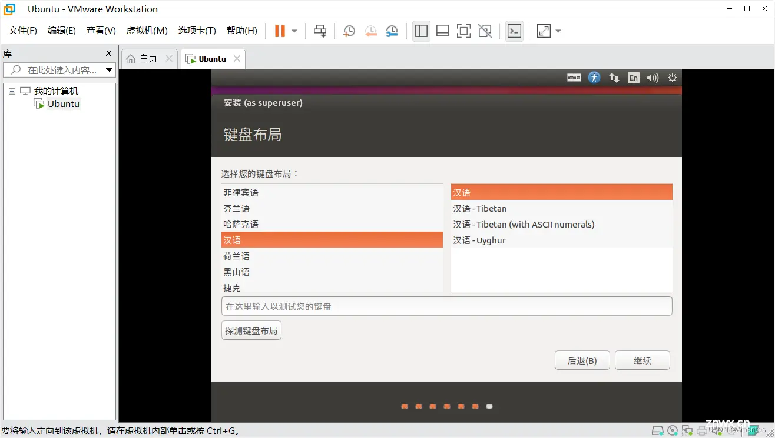Select 菲律宾语 in the layout list

pyautogui.click(x=332, y=192)
